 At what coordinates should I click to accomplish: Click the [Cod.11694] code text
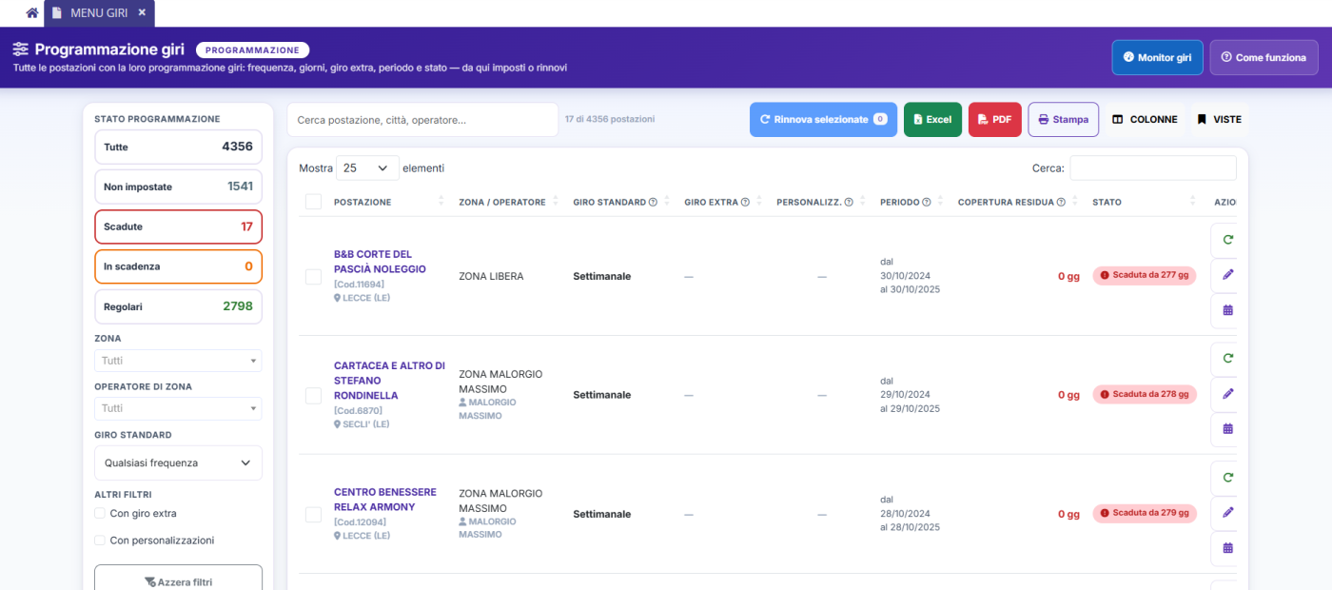(x=359, y=285)
